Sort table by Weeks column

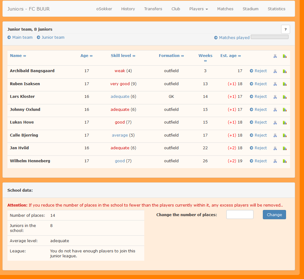point(205,58)
